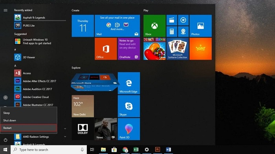Image resolution: width=275 pixels, height=154 pixels.
Task: Launch Adobe Audition CC 2017
Action: tap(40, 89)
